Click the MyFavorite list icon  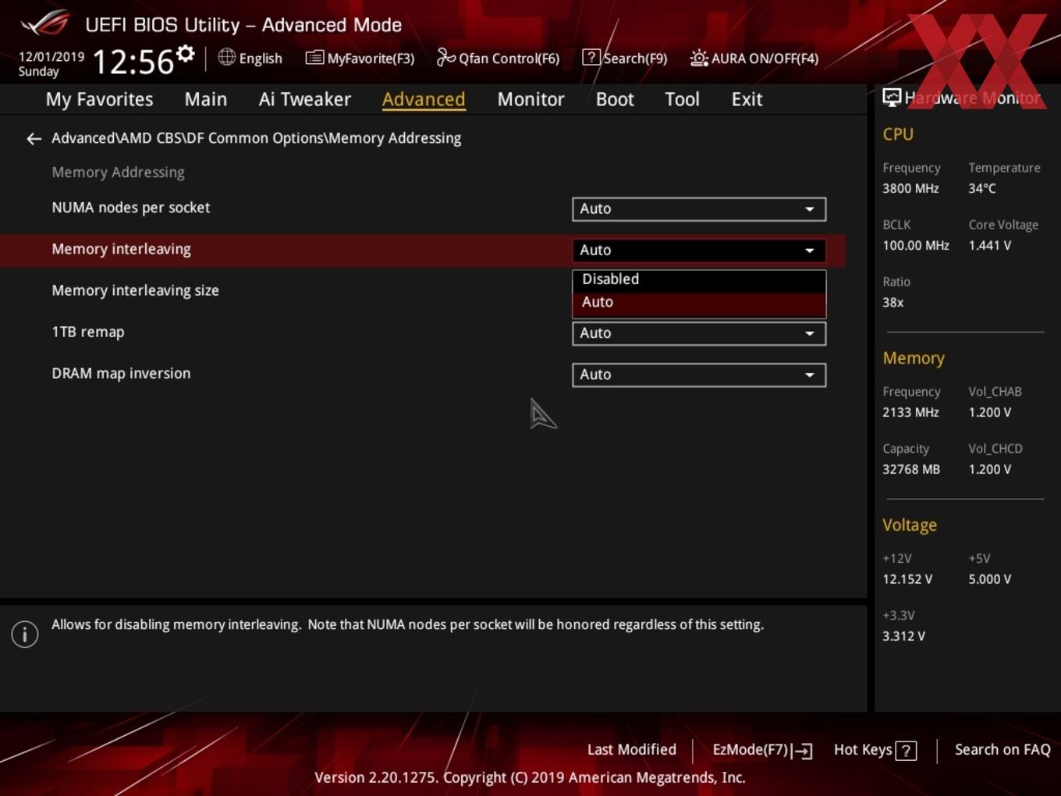pos(314,58)
